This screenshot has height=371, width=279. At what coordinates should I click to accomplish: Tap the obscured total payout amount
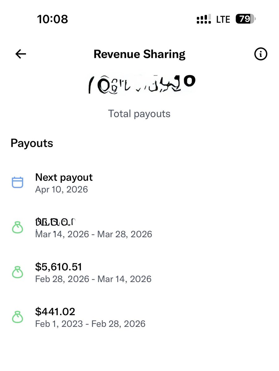[142, 84]
